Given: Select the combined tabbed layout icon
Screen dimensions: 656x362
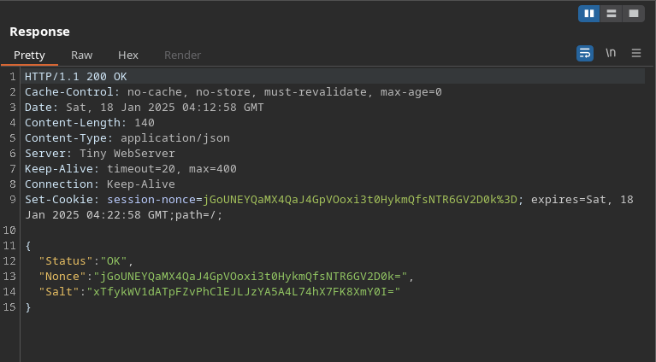Looking at the screenshot, I should (x=633, y=13).
